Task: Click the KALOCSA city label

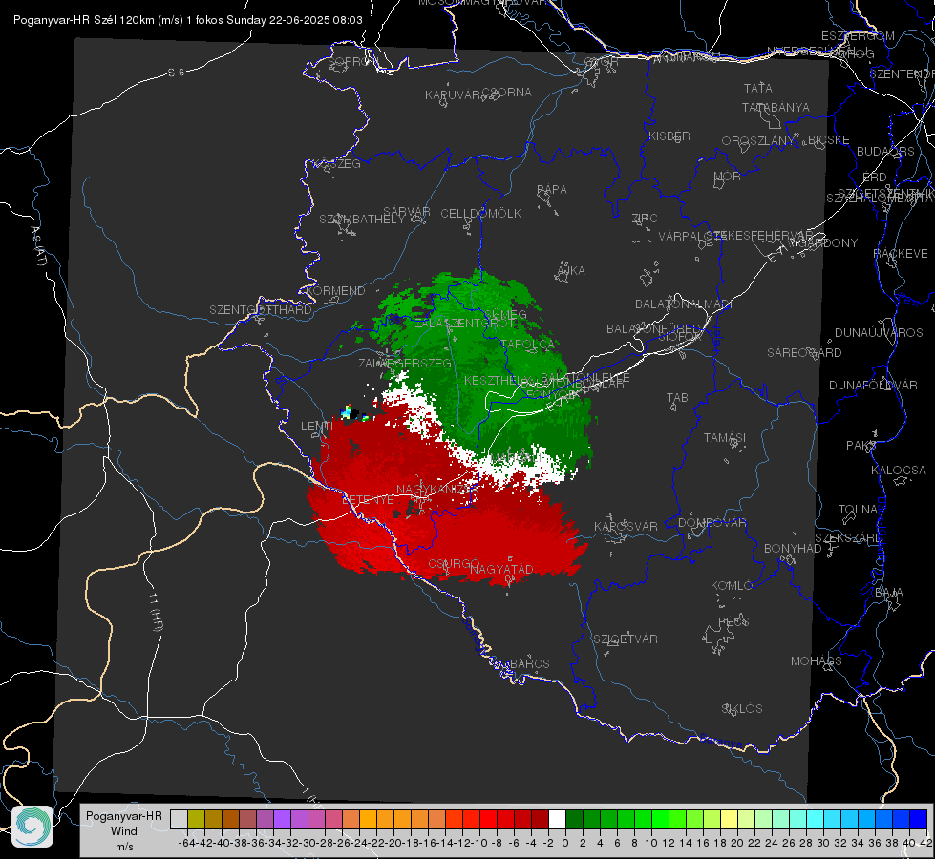Action: [899, 471]
